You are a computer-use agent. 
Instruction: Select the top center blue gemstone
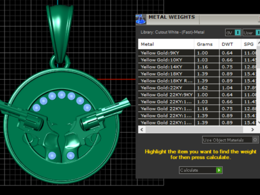[x=62, y=95]
